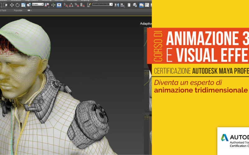Click the Select and Place tool

coord(28,5)
